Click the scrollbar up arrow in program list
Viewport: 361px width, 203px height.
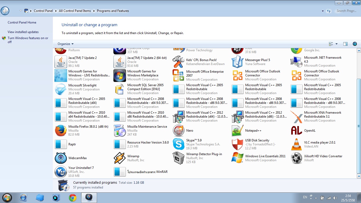[359, 50]
